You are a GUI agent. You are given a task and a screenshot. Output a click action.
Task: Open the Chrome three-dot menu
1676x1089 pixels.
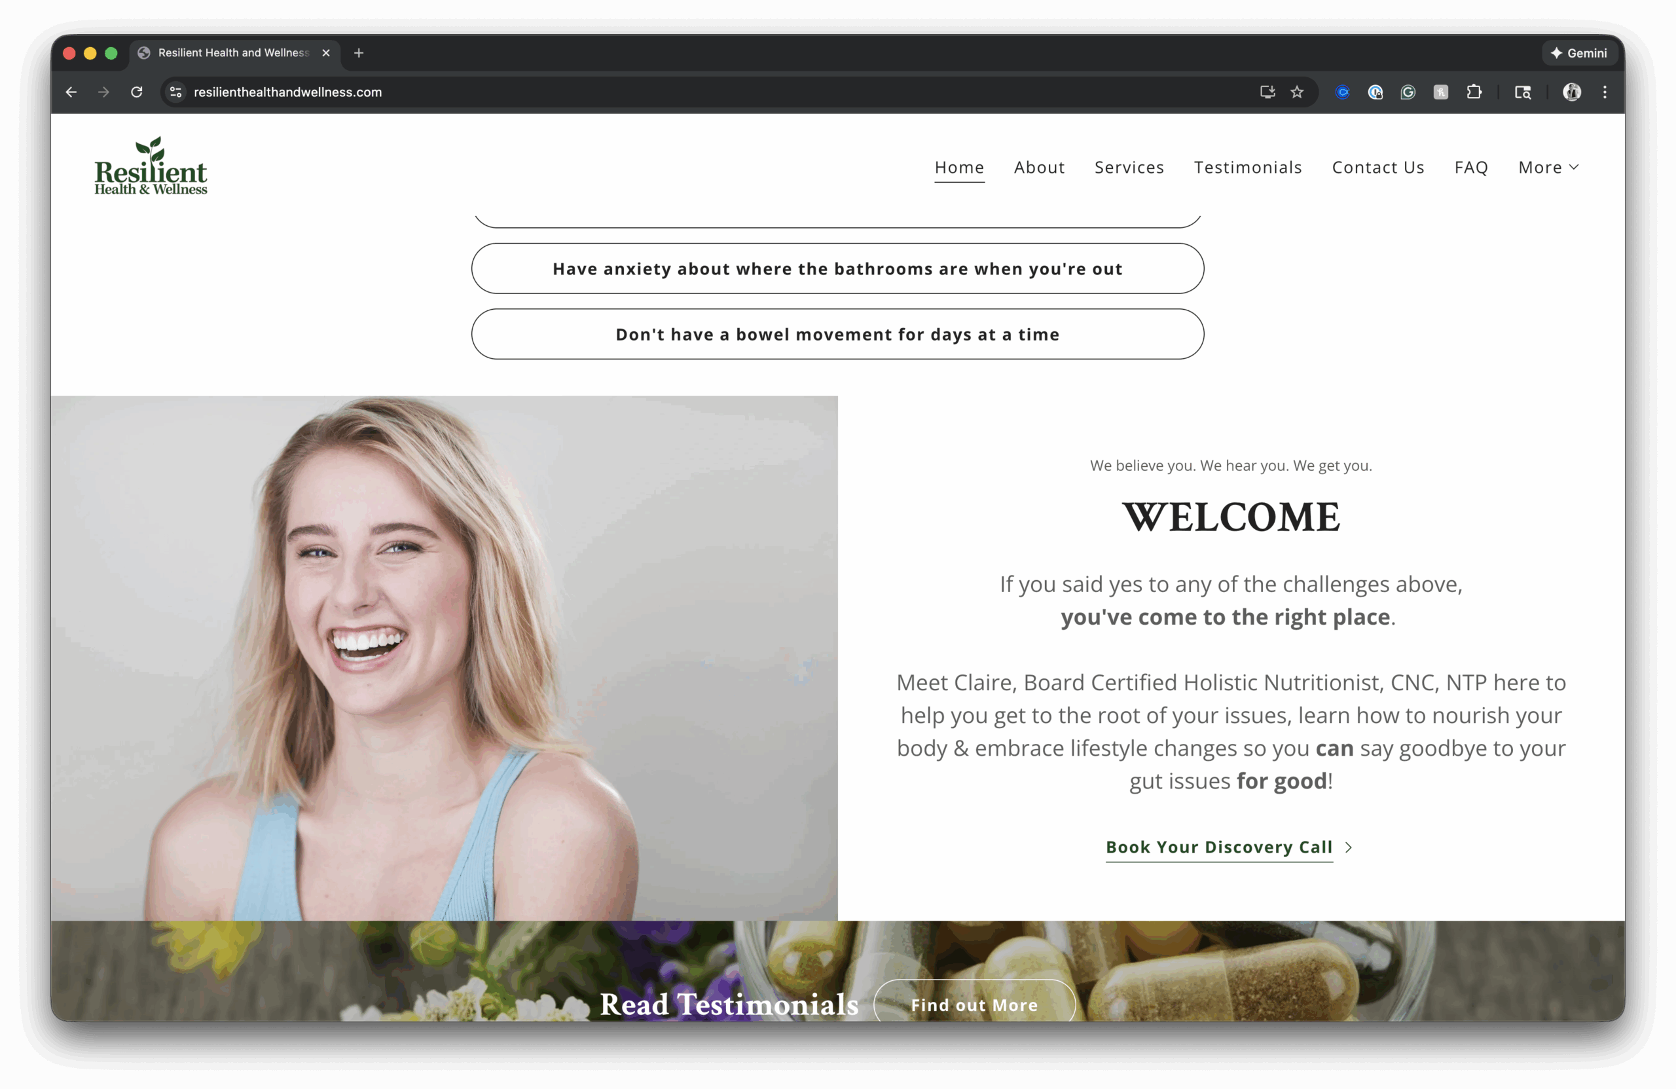(x=1604, y=92)
